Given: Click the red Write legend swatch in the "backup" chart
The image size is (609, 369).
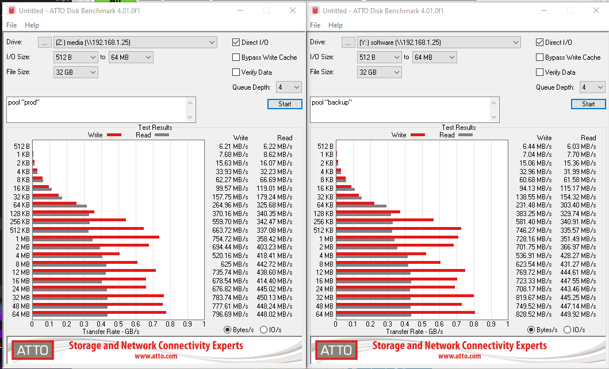Looking at the screenshot, I should 418,135.
